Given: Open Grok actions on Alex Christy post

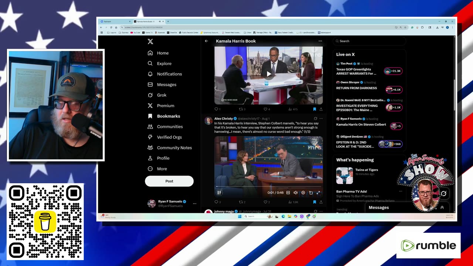Looking at the screenshot, I should pyautogui.click(x=315, y=119).
